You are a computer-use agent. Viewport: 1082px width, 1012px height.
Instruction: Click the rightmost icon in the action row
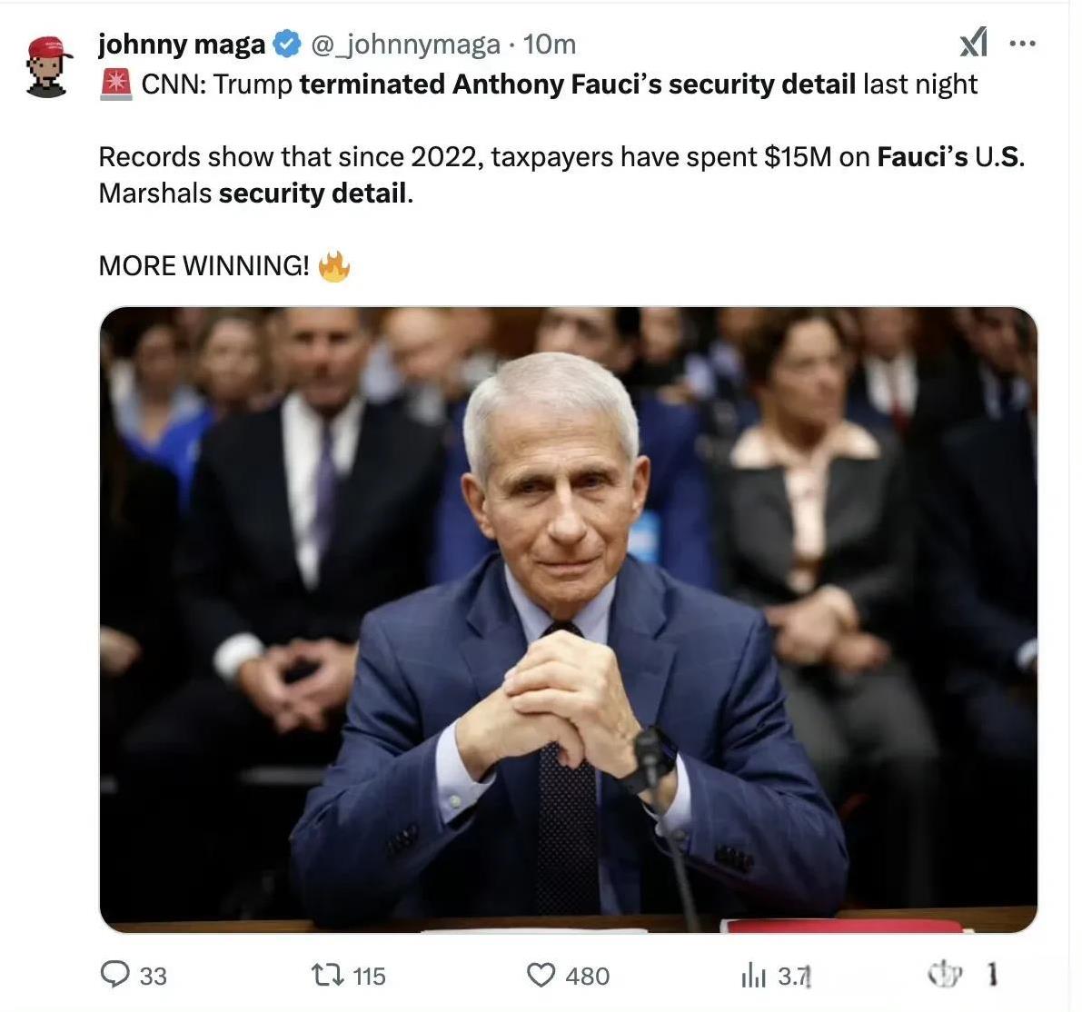pos(945,974)
